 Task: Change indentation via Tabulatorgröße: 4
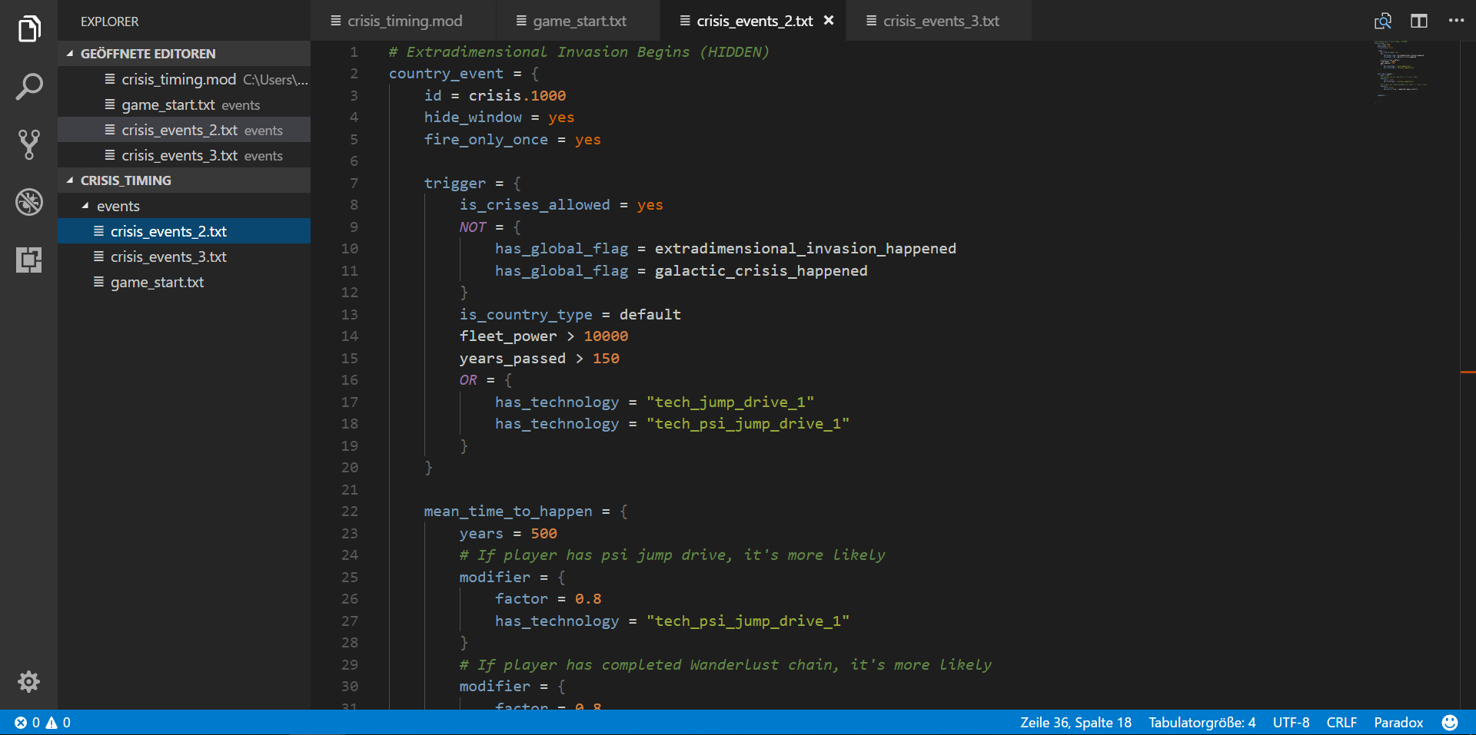pyautogui.click(x=1202, y=722)
